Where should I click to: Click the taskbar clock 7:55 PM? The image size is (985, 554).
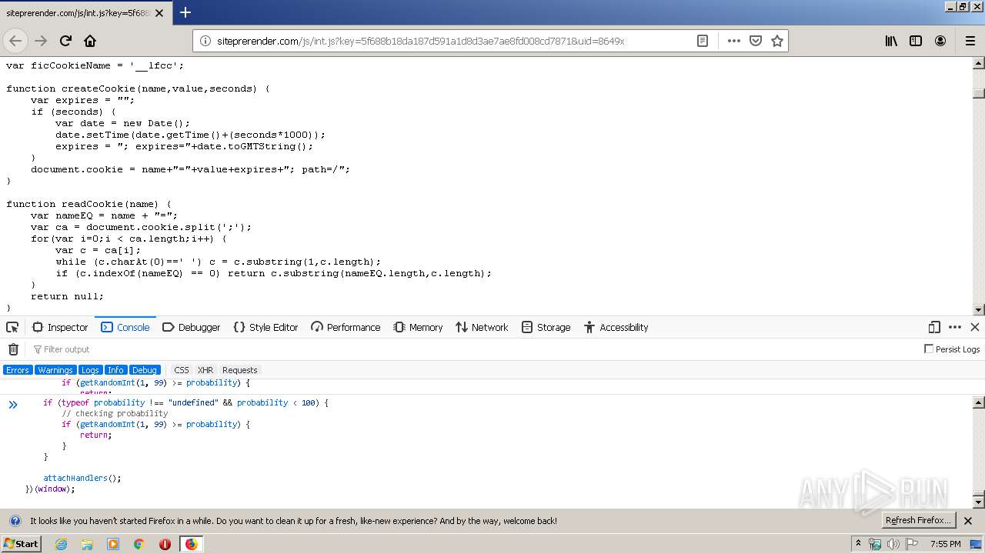(x=946, y=544)
